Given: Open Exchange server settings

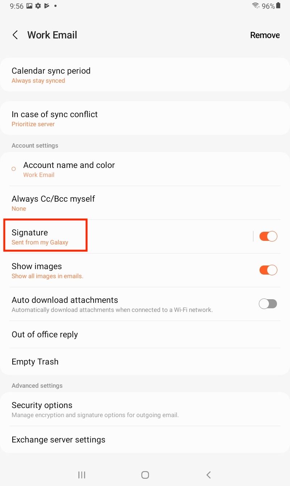Looking at the screenshot, I should click(x=145, y=440).
